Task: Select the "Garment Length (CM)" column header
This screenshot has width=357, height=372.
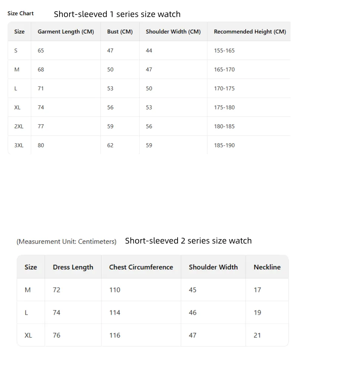Action: point(66,32)
